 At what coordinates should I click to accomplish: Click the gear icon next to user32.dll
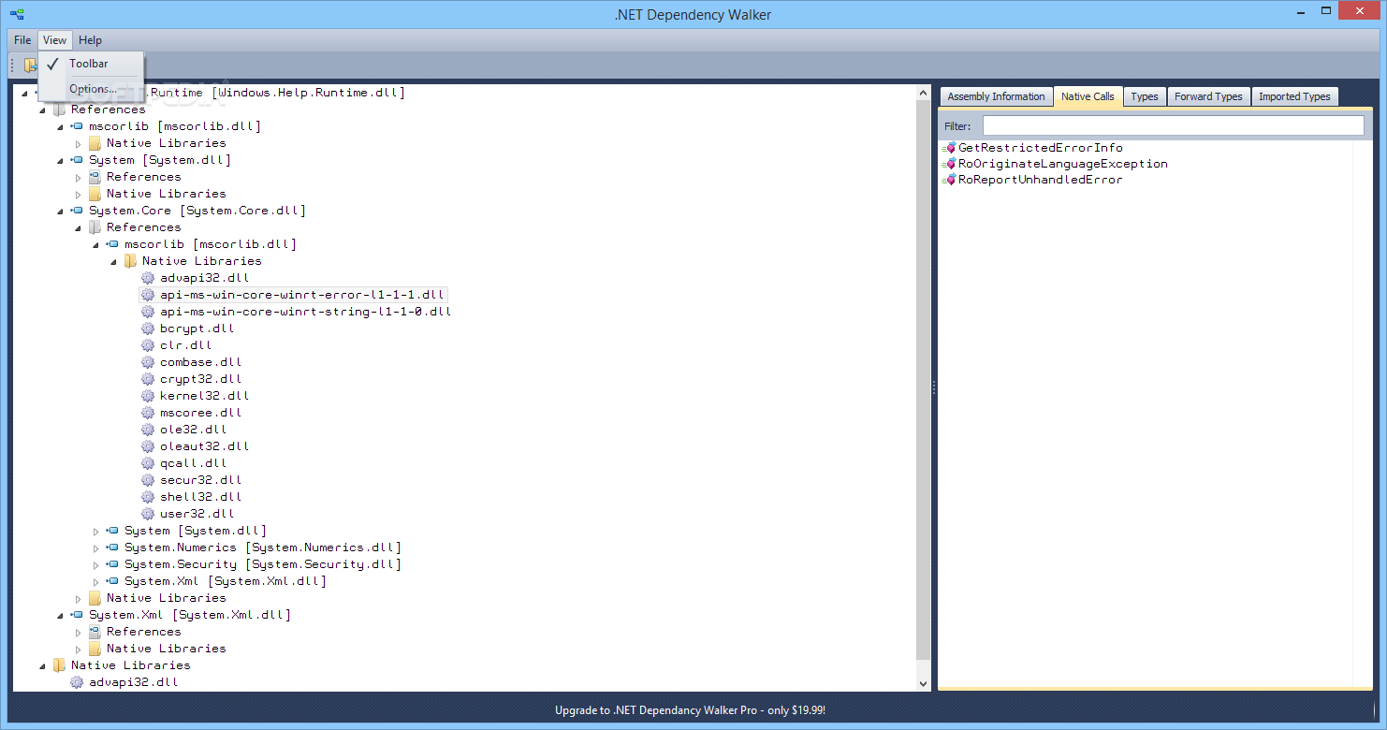coord(148,514)
